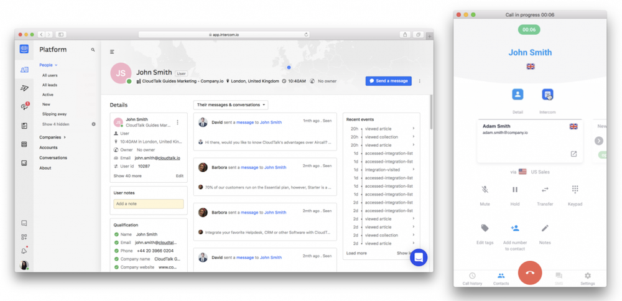Transfer the call
622x301 pixels.
point(545,190)
